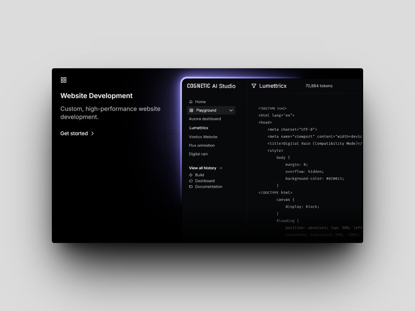Click the Website Development heading
Viewport: 415px width, 311px height.
[x=96, y=96]
